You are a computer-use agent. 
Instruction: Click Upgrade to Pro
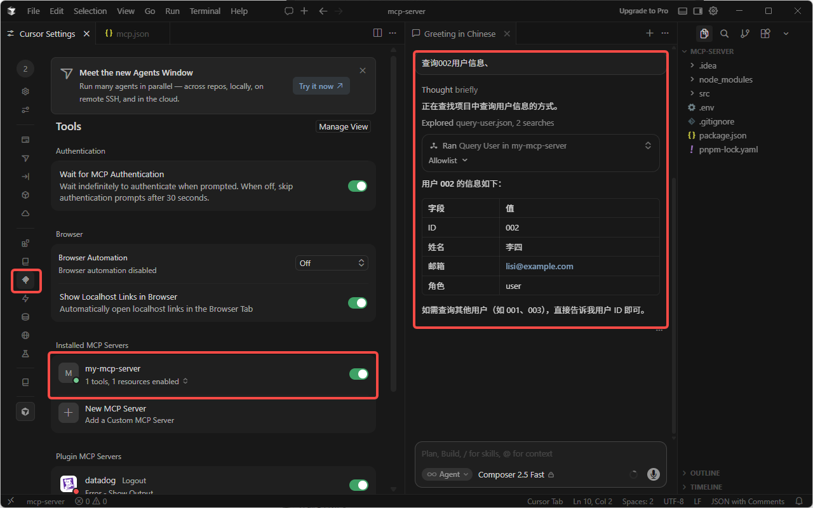click(x=643, y=11)
